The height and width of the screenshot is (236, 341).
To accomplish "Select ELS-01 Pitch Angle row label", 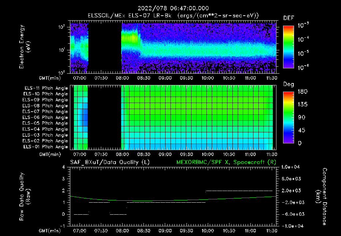I will tap(46, 147).
